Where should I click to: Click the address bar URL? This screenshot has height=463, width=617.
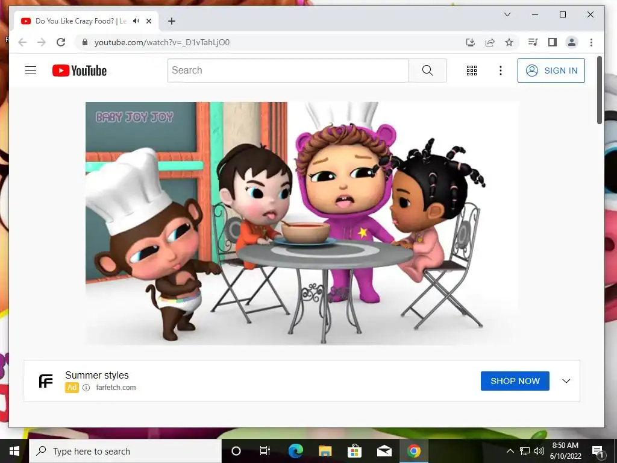pyautogui.click(x=162, y=43)
